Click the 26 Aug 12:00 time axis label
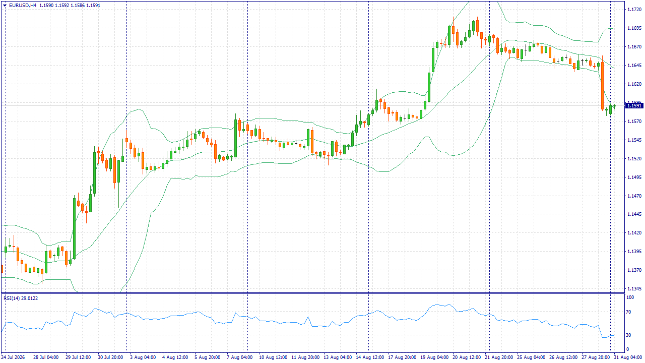645x363 pixels. [563, 357]
